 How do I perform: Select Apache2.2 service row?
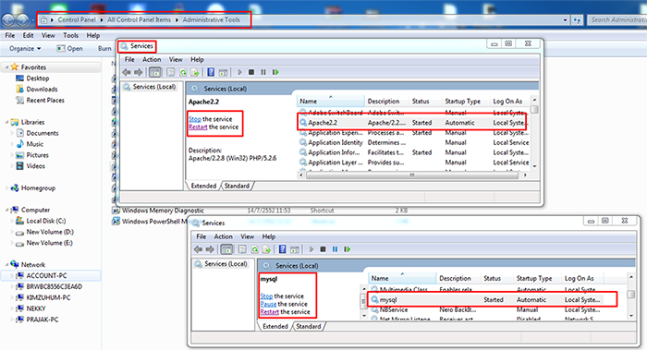(413, 123)
